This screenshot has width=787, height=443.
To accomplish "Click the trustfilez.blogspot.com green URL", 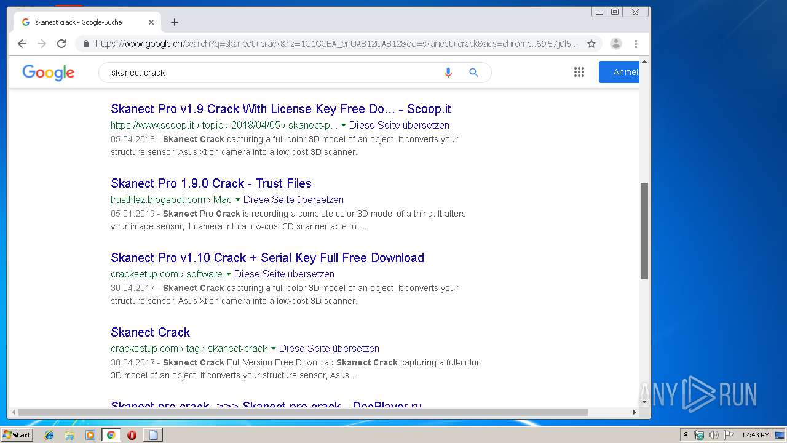I will 171,200.
